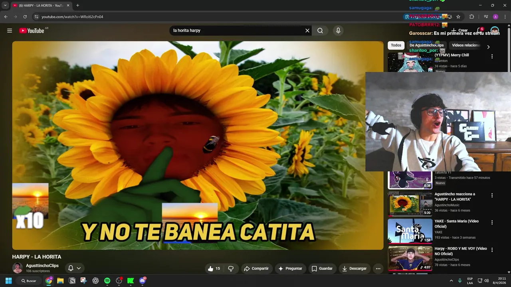This screenshot has height=287, width=511.
Task: Expand the tab search dropdown arrow
Action: click(x=5, y=6)
